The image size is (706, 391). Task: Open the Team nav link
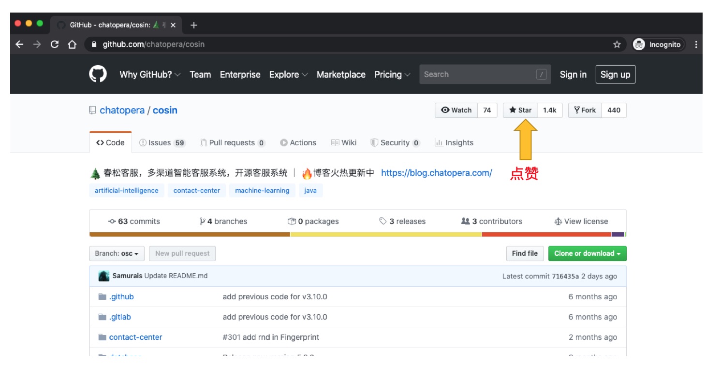(200, 74)
